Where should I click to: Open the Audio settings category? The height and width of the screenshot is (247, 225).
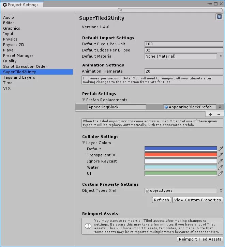(9, 17)
